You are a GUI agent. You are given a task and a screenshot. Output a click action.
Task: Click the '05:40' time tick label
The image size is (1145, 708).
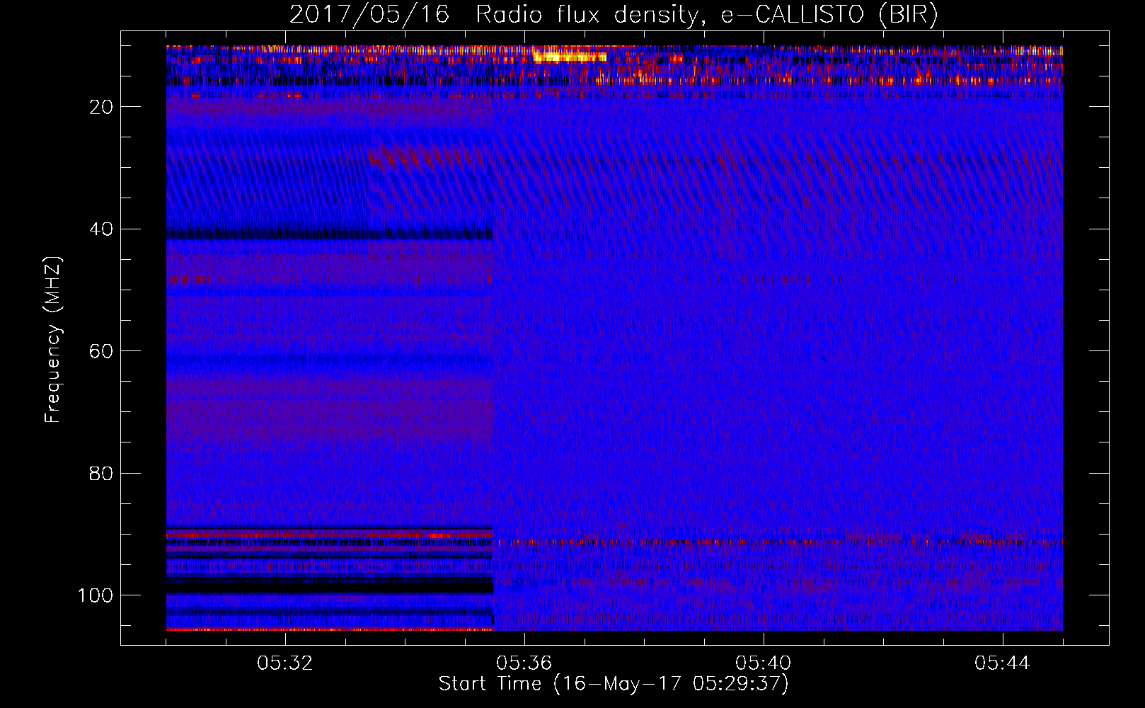pyautogui.click(x=764, y=663)
